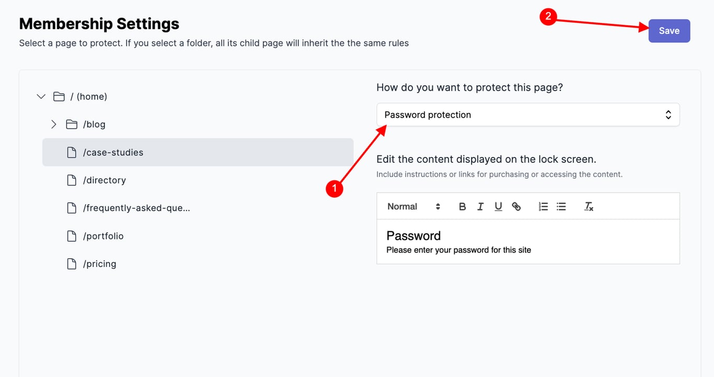Select the /portfolio page

[x=103, y=236]
